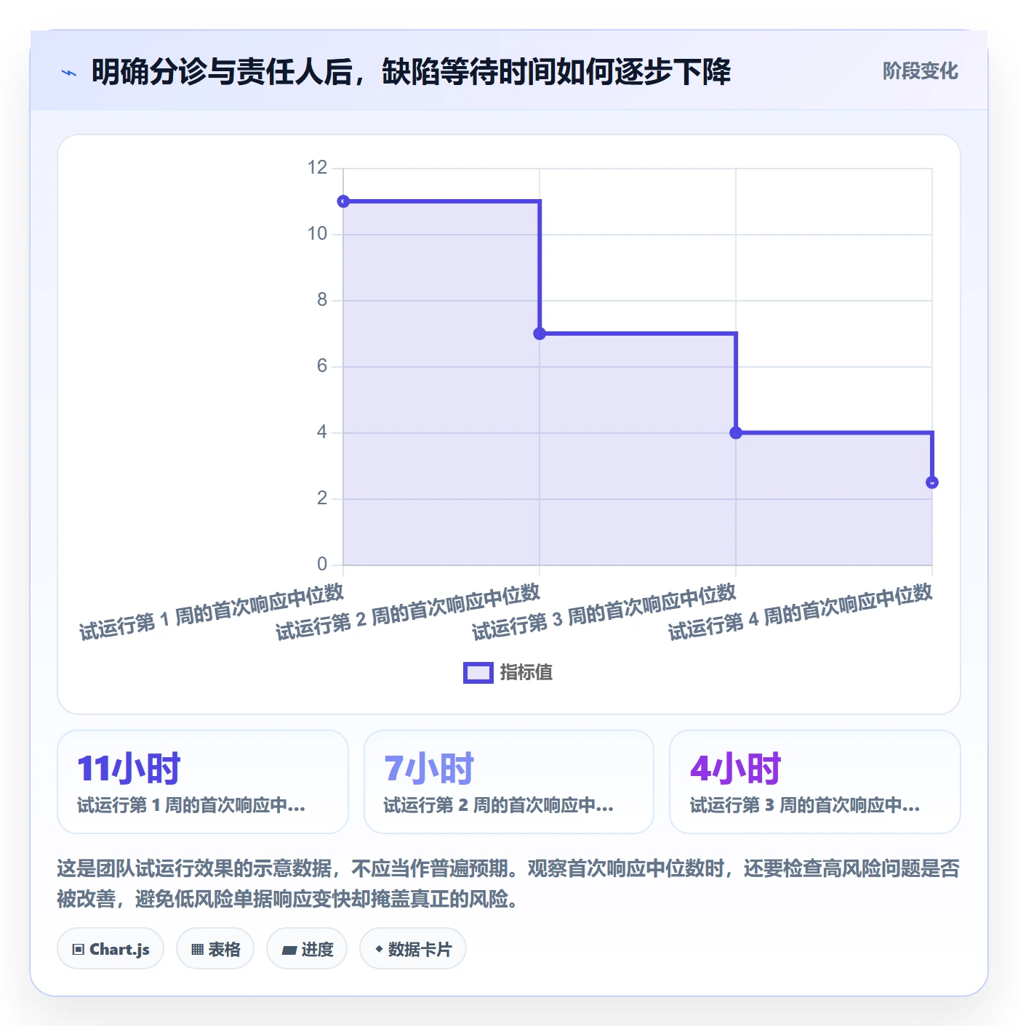The height and width of the screenshot is (1026, 1018).
Task: Click the Chart.js tag
Action: pos(111,949)
